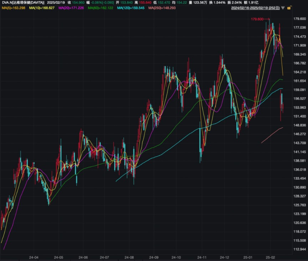Image resolution: width=308 pixels, height=261 pixels.
Task: Click the 24-04 date axis label
Action: click(x=34, y=257)
